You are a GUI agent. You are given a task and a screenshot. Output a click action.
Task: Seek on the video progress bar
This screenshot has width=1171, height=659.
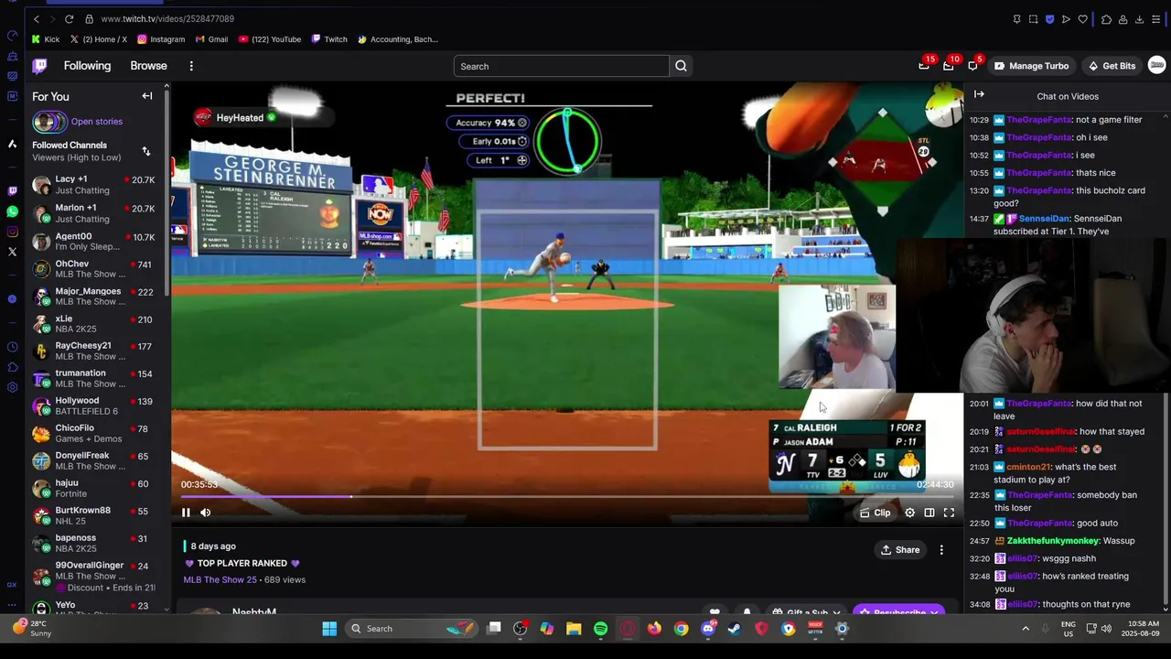(567, 496)
